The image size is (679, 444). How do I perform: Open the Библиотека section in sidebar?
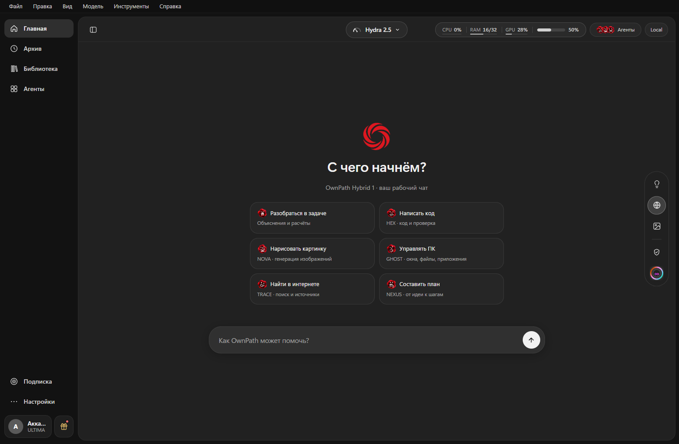(x=39, y=69)
